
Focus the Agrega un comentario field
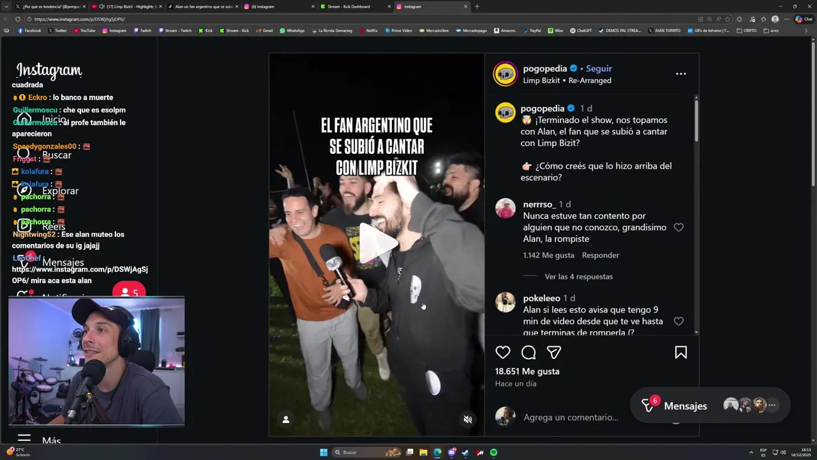571,417
